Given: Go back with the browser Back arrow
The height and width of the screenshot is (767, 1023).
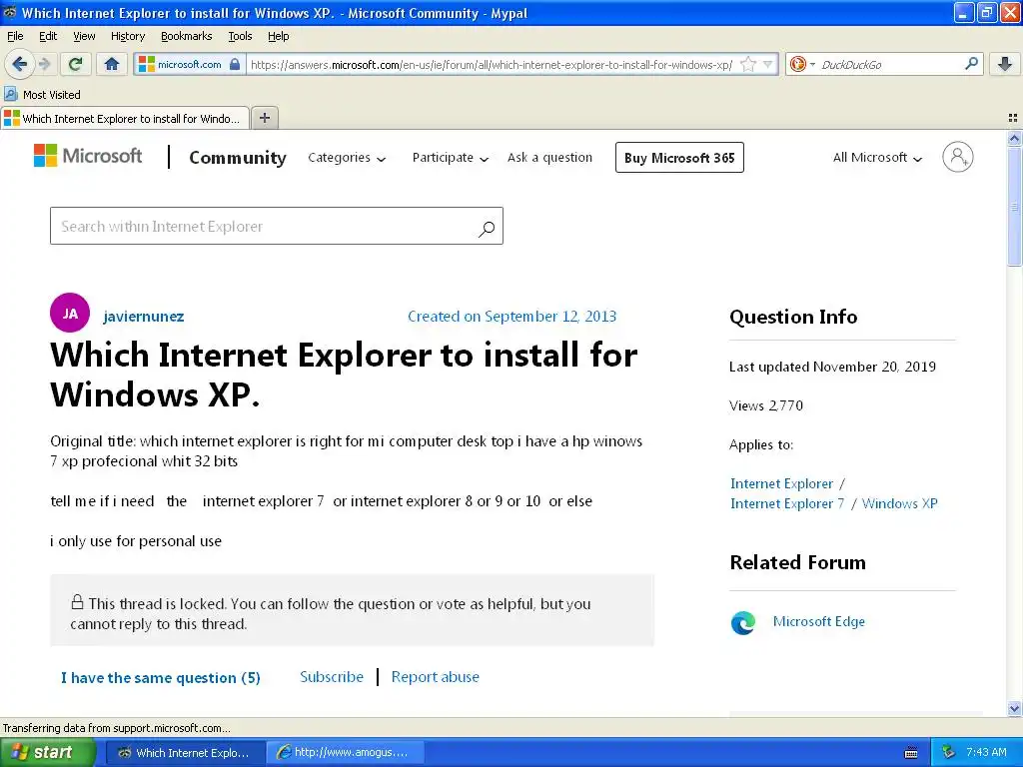Looking at the screenshot, I should (x=19, y=64).
